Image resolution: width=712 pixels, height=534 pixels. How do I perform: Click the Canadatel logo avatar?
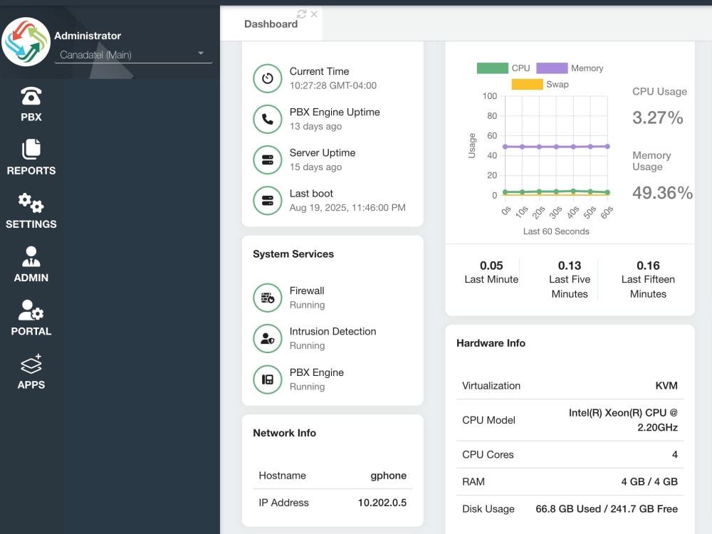(26, 42)
